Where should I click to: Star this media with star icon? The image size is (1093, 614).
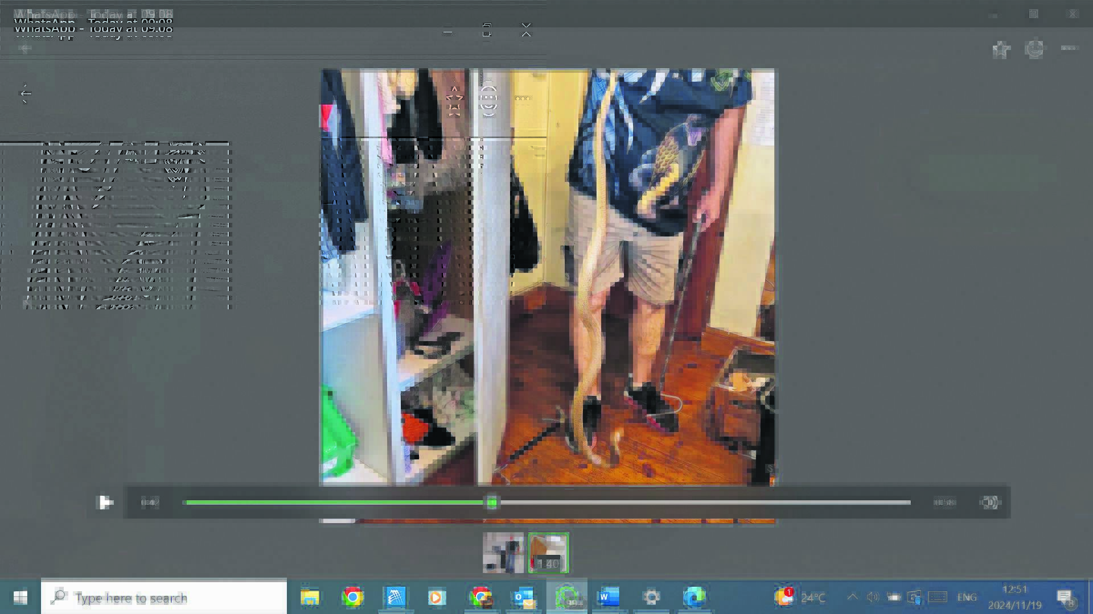pyautogui.click(x=1001, y=50)
